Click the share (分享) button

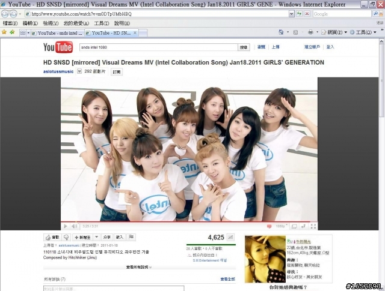click(x=107, y=237)
